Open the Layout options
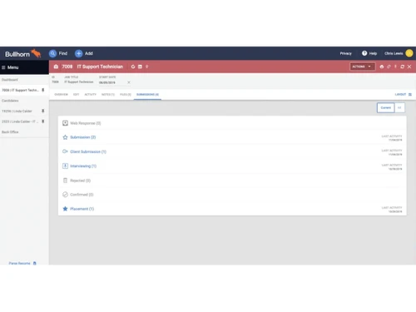 404,95
